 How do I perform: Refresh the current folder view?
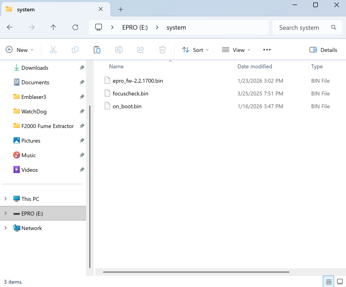click(76, 27)
